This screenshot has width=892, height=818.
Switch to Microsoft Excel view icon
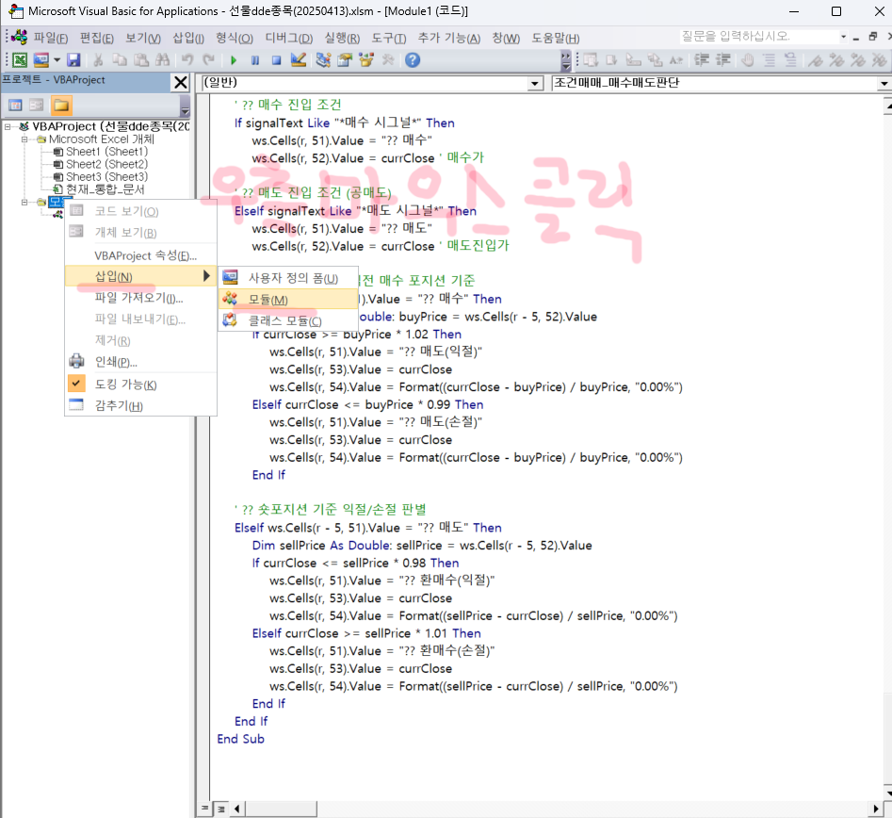(20, 59)
